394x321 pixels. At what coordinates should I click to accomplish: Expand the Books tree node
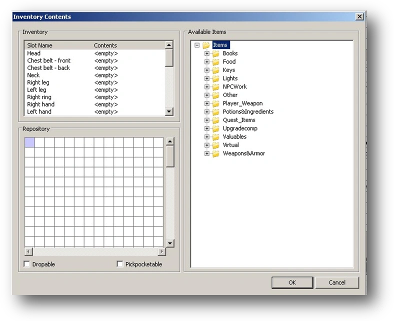click(x=207, y=53)
